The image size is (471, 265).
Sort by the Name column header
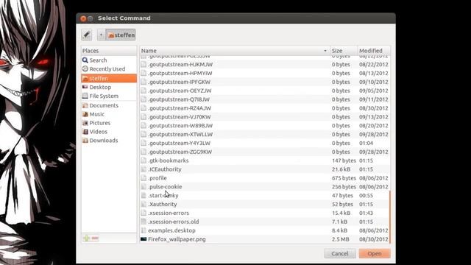235,51
